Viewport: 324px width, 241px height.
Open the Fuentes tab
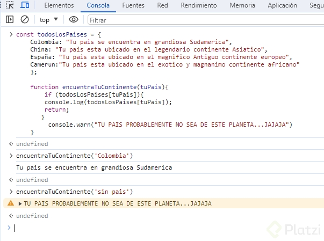(x=133, y=5)
